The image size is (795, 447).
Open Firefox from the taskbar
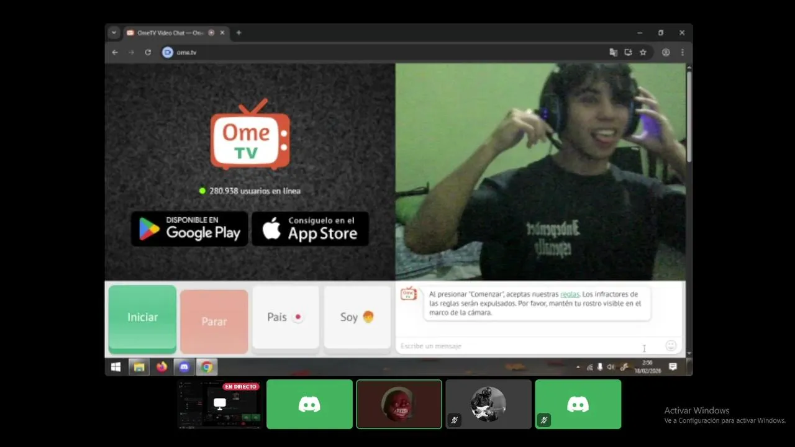tap(161, 367)
